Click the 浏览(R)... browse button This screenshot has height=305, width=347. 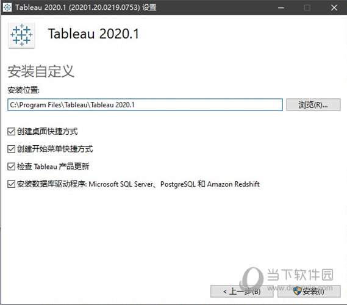pyautogui.click(x=313, y=105)
